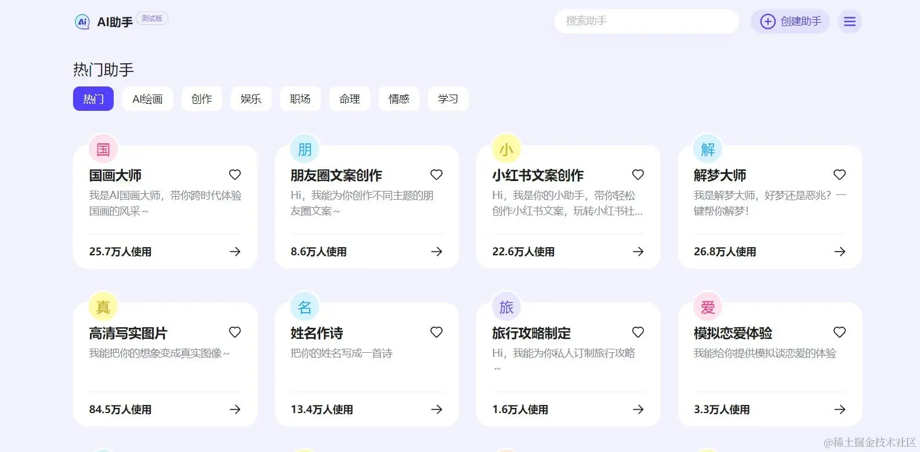The width and height of the screenshot is (920, 452).
Task: Open the 职场 category tab
Action: pyautogui.click(x=300, y=99)
